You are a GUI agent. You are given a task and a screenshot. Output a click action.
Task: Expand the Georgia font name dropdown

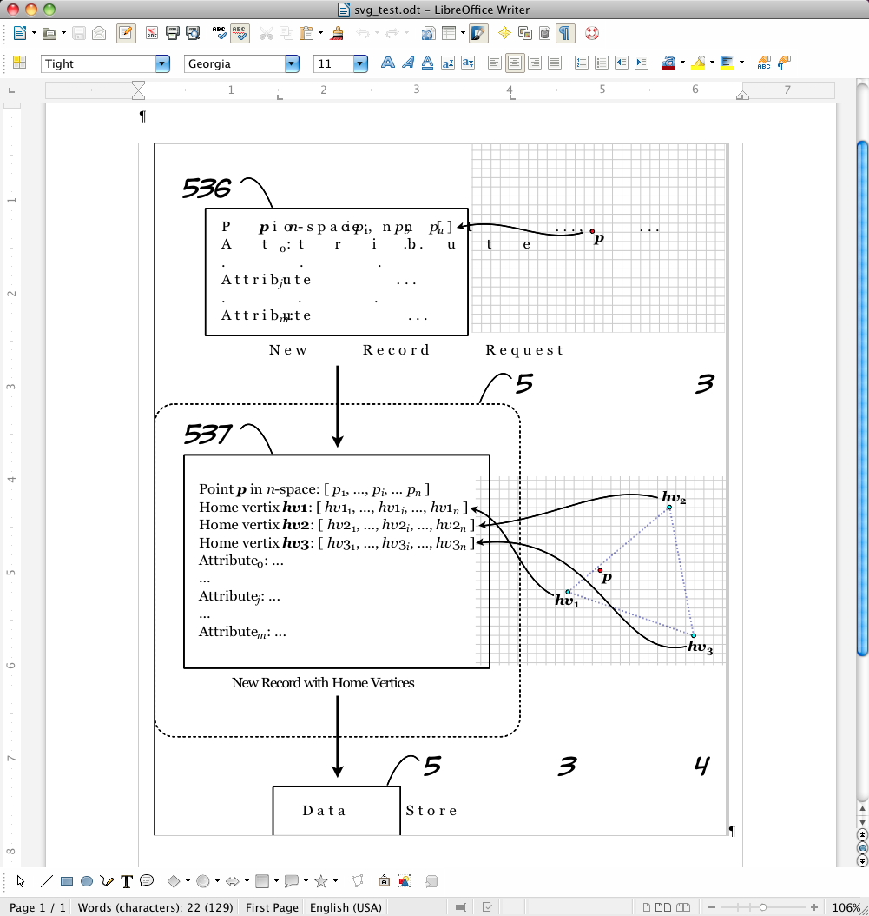[x=293, y=63]
